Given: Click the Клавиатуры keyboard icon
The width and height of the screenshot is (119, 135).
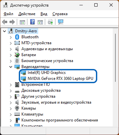Looking at the screenshot, I should (17, 114).
